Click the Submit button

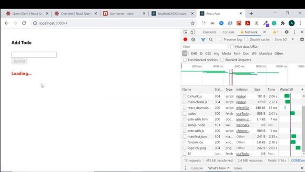click(x=19, y=61)
